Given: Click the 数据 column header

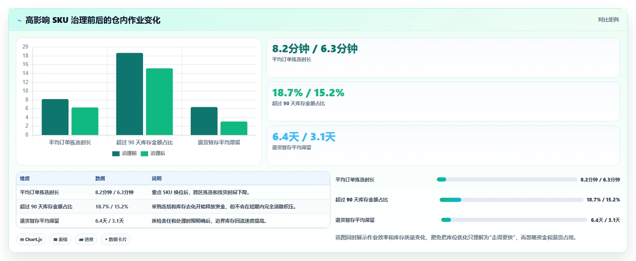Looking at the screenshot, I should [x=100, y=179].
